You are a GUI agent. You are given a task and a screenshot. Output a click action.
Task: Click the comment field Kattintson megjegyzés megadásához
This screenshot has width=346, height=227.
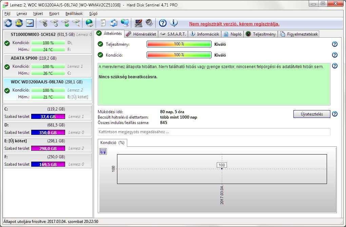[214, 132]
